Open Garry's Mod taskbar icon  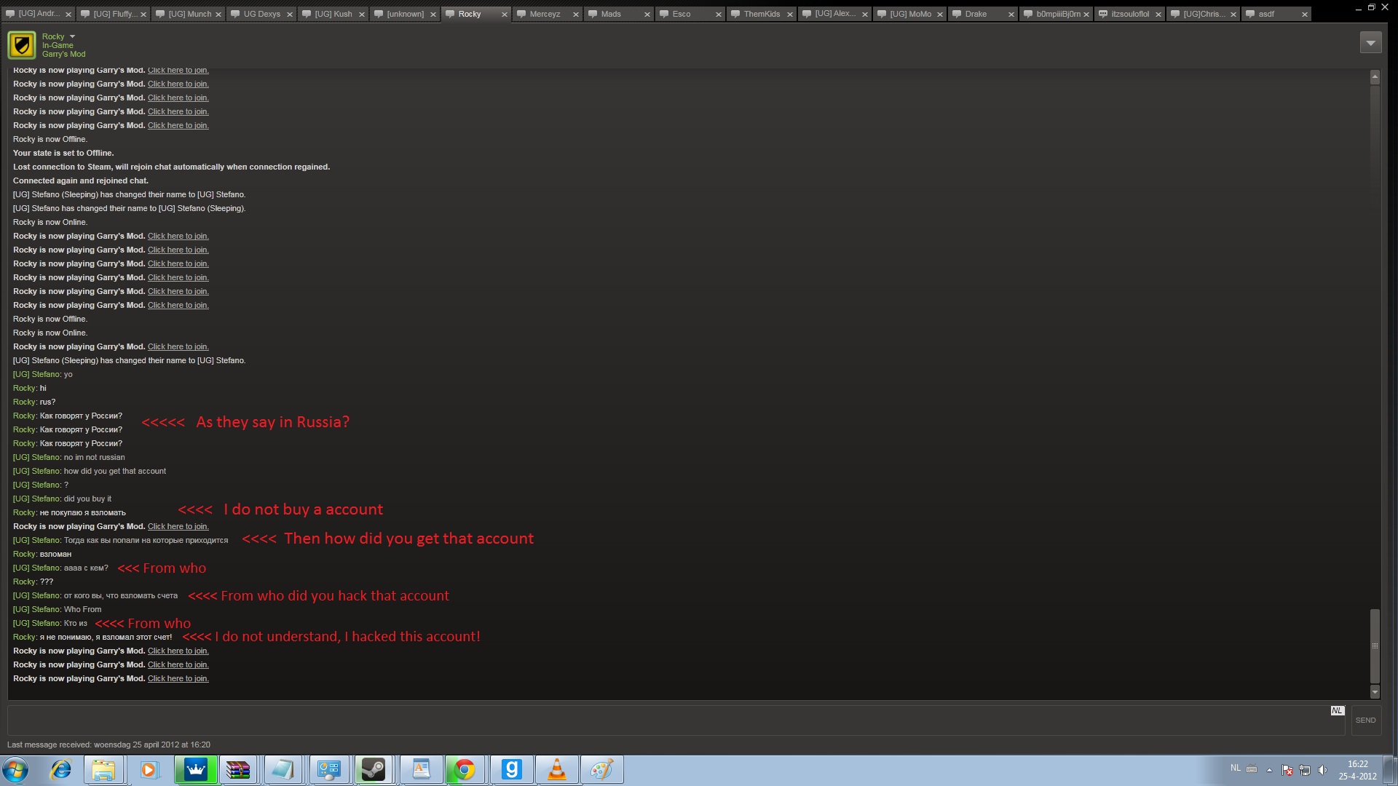pyautogui.click(x=511, y=770)
